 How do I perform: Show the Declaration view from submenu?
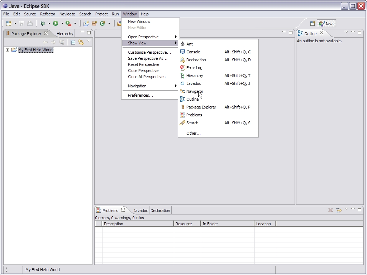[218, 60]
